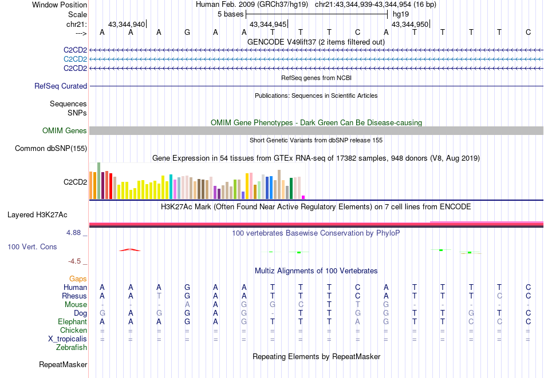
Task: Click the 43,344,950 ruler position
Action: pos(410,24)
